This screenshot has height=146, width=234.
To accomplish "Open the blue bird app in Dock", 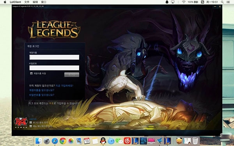I will tap(160, 141).
